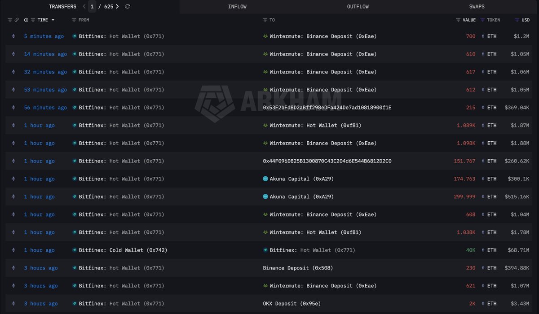Click the 1.098K value
Viewport: 539px width, 314px height.
(x=466, y=143)
